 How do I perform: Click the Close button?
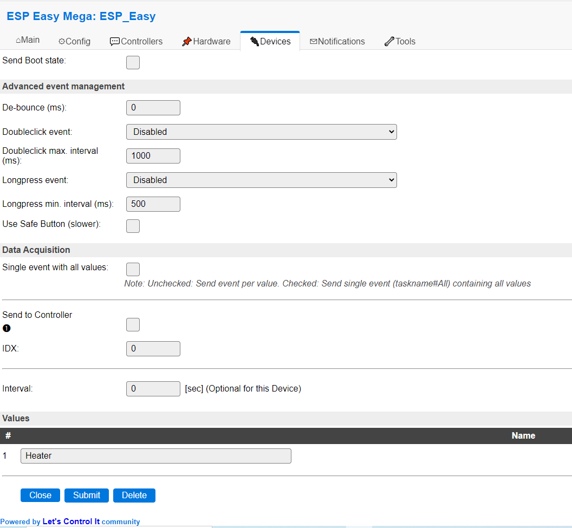(x=40, y=495)
